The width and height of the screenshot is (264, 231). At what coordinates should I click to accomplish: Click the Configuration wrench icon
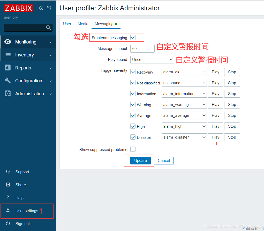[7, 81]
